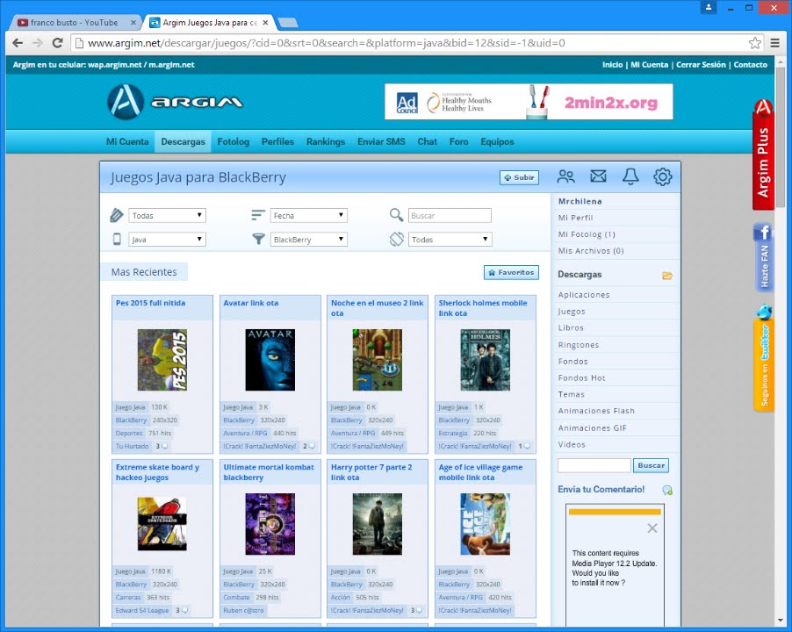The image size is (792, 632).
Task: Click the comments bubble on Avatar link ota card
Action: [x=312, y=446]
